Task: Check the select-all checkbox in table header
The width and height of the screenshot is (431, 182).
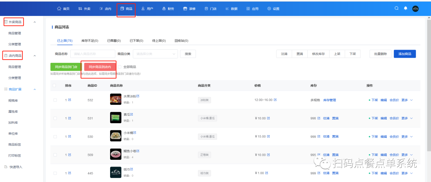Action: click(x=55, y=85)
